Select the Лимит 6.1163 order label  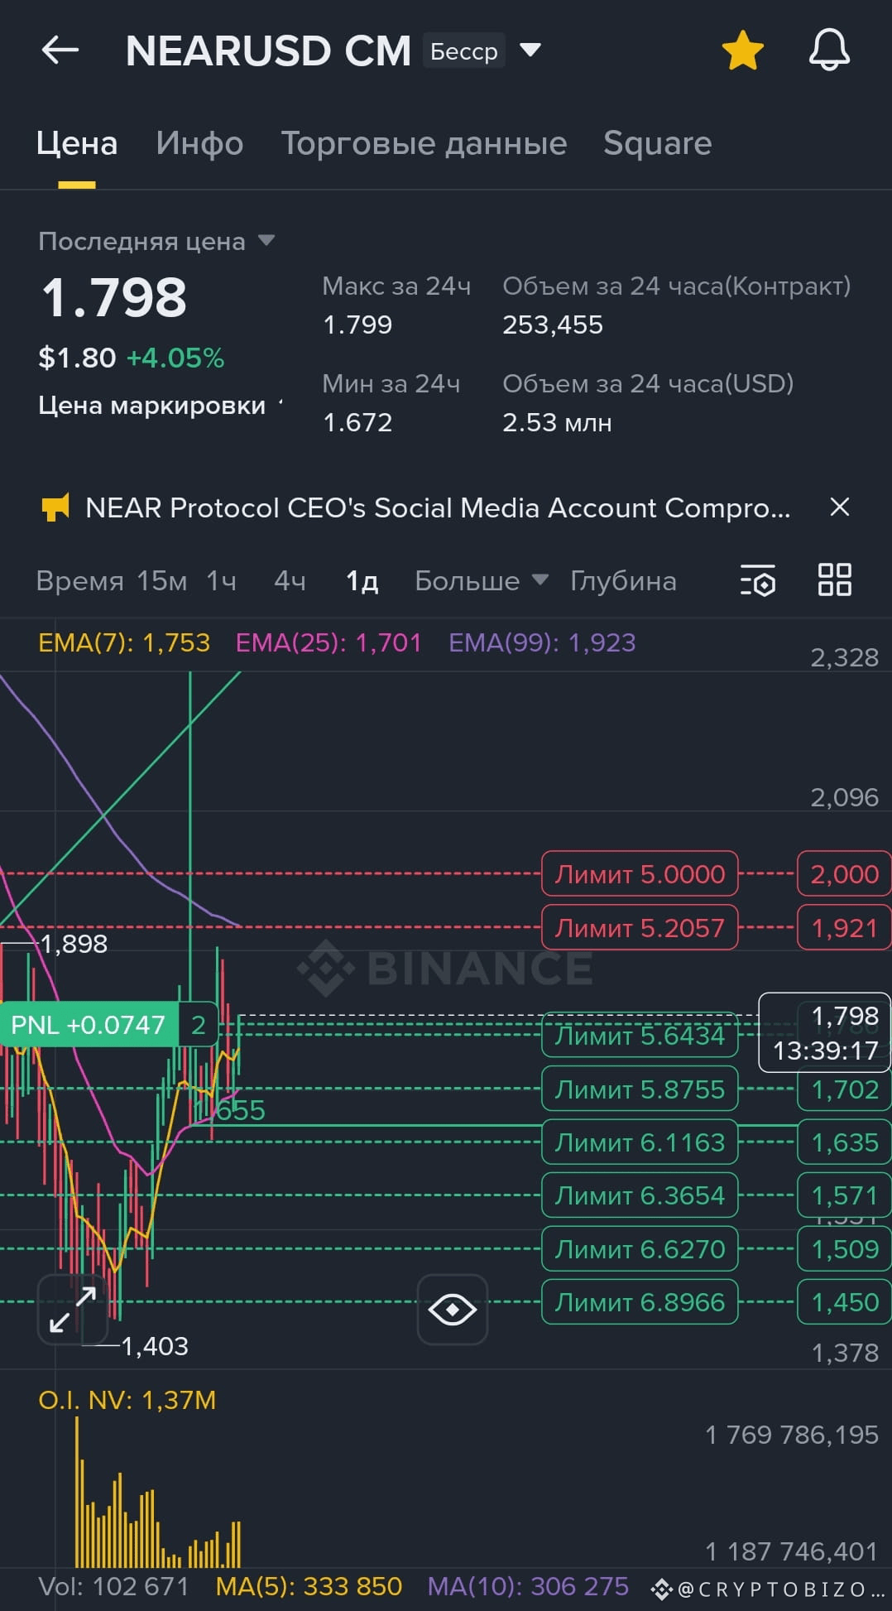pos(640,1142)
